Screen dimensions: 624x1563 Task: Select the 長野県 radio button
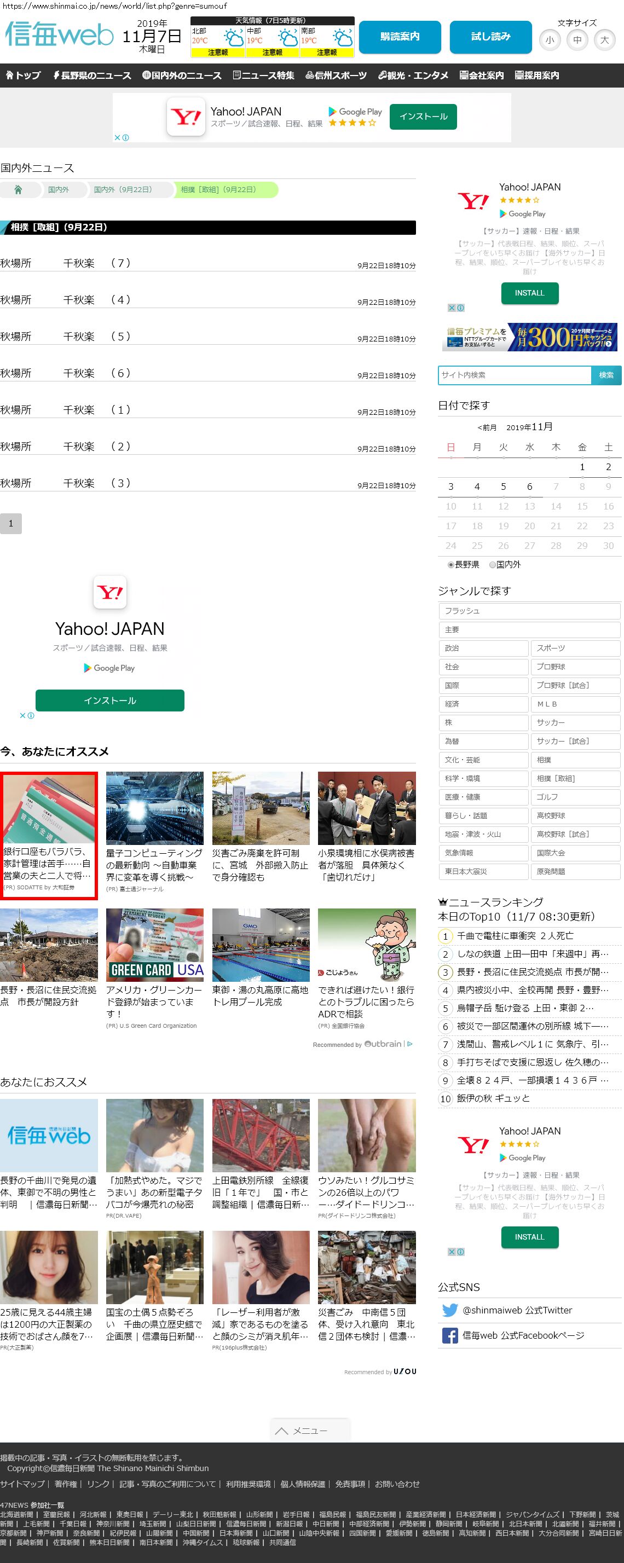pos(451,565)
